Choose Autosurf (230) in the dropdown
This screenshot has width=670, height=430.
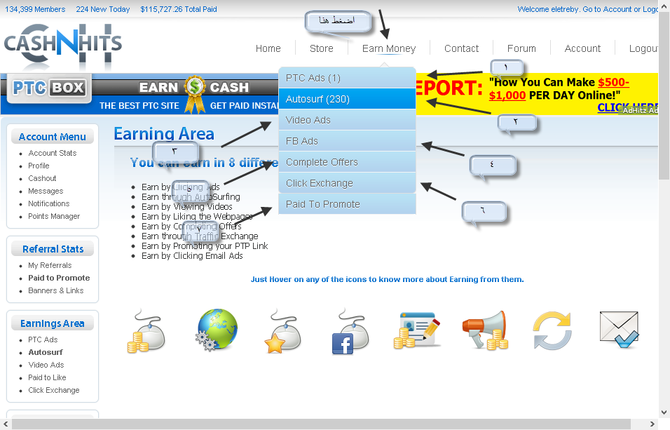tap(348, 99)
